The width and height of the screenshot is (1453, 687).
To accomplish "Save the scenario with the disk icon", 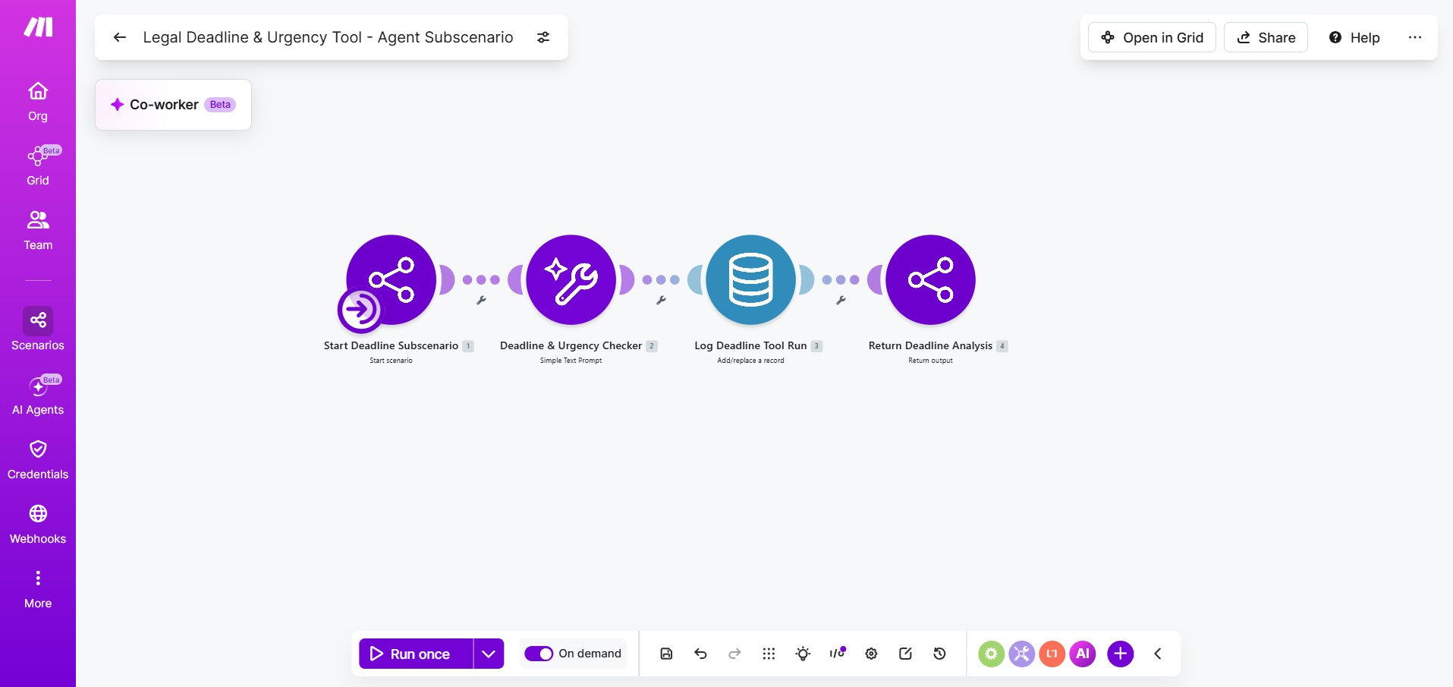I will 666,654.
